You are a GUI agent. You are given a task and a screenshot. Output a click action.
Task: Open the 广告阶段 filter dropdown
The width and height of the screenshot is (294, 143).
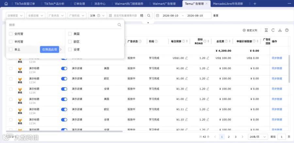coord(77,16)
